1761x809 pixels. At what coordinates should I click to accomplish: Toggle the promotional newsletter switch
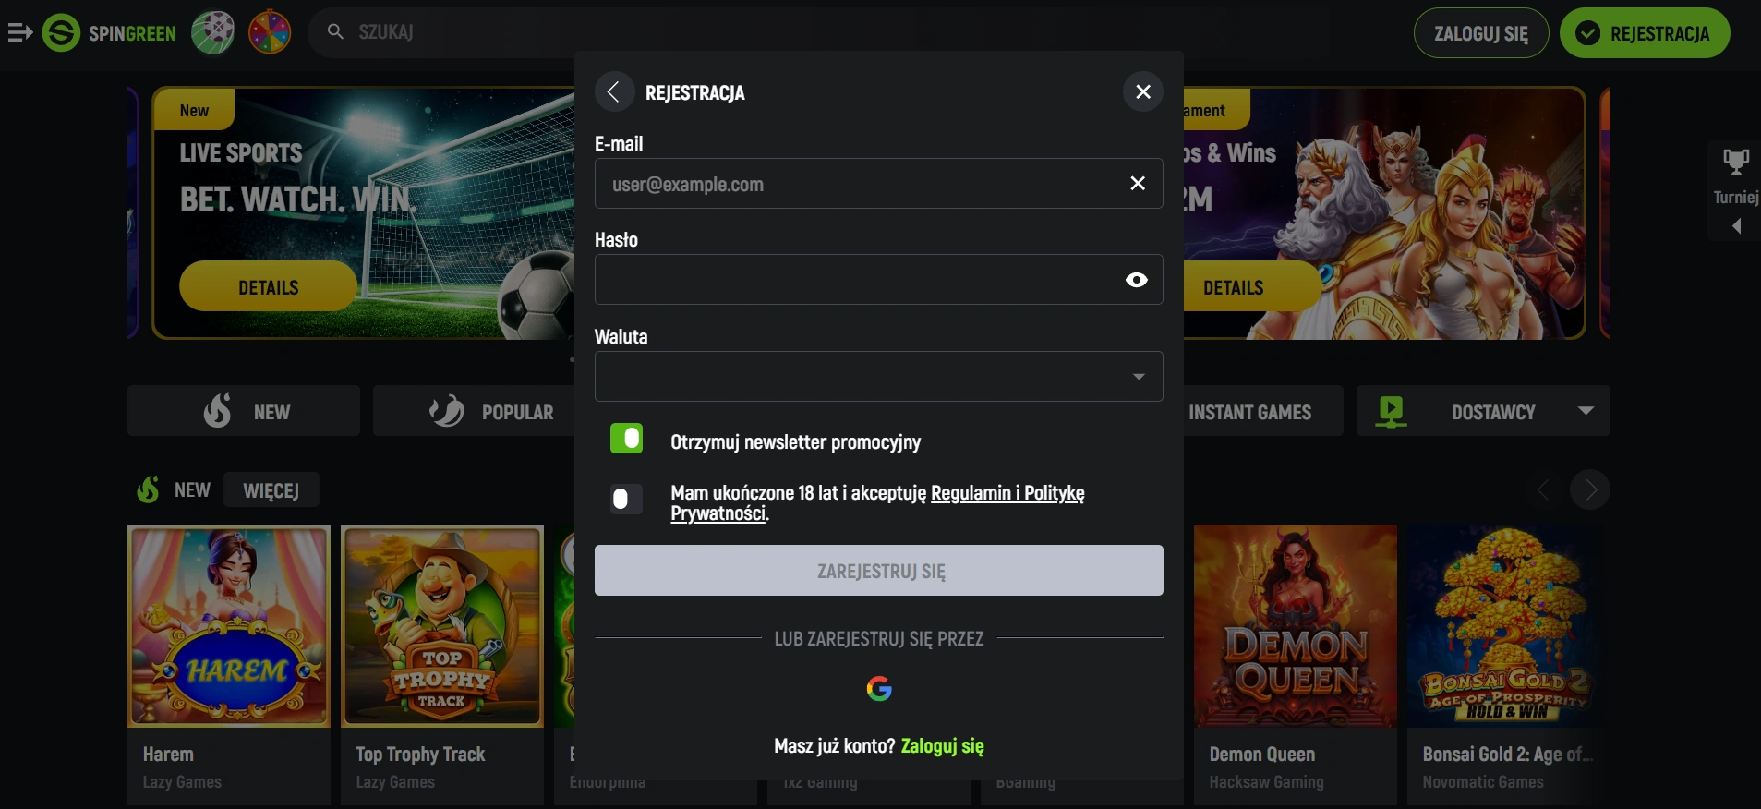(626, 439)
